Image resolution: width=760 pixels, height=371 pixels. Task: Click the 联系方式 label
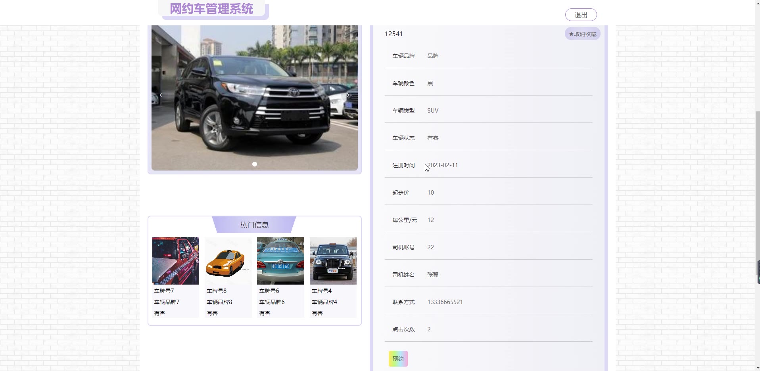[403, 302]
